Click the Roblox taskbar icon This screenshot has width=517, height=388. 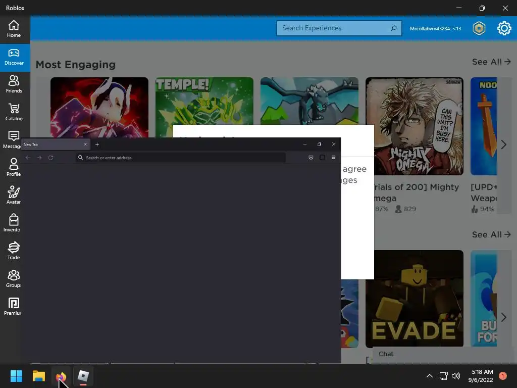[x=83, y=376]
